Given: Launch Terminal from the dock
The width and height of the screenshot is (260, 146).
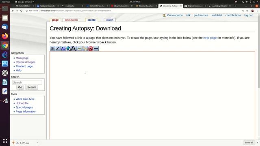Looking at the screenshot, I should (x=5, y=9).
